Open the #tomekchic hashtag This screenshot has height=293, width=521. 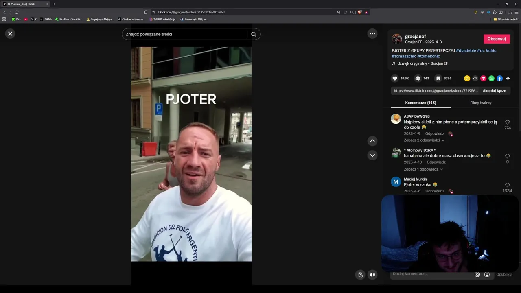(x=429, y=56)
